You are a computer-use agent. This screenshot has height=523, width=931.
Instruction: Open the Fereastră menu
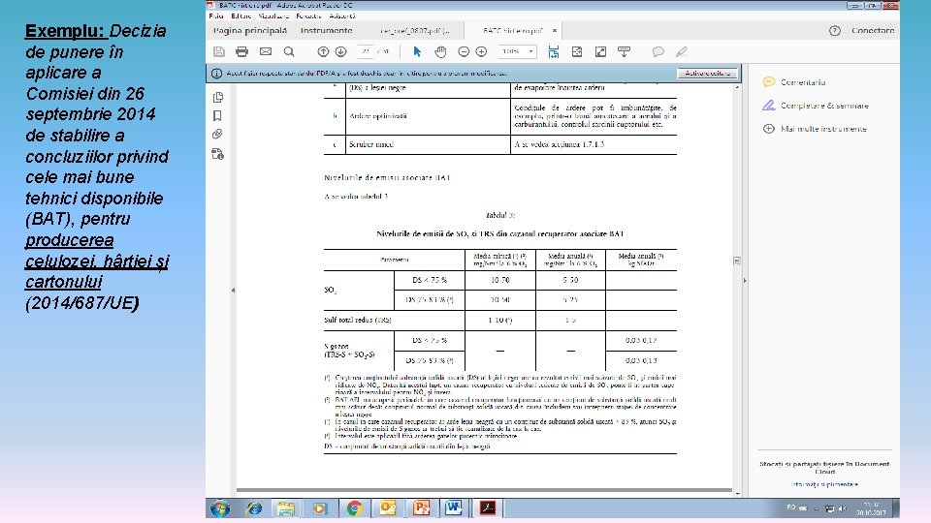308,16
